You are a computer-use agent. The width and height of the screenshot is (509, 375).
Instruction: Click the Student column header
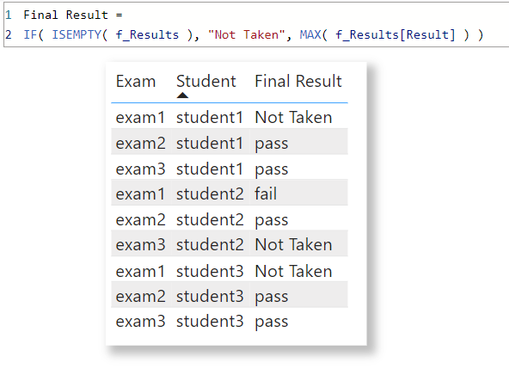click(x=206, y=81)
